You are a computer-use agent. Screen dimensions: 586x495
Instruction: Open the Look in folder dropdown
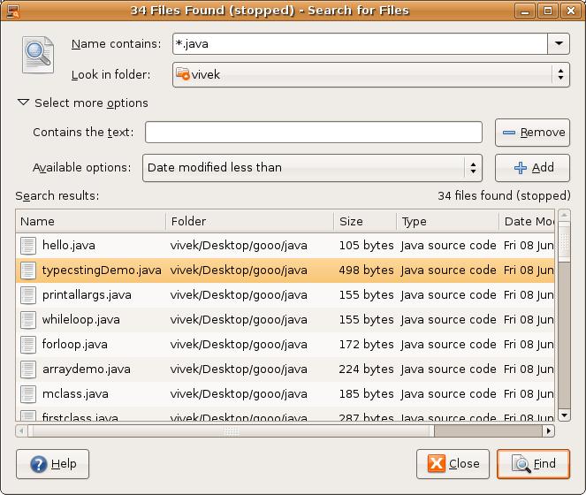click(x=559, y=75)
